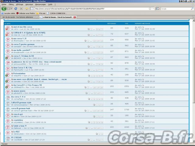Go to page 20 of 'Ma Corsa B 1.2 16v France 98'
The width and height of the screenshot is (195, 146).
(102, 87)
